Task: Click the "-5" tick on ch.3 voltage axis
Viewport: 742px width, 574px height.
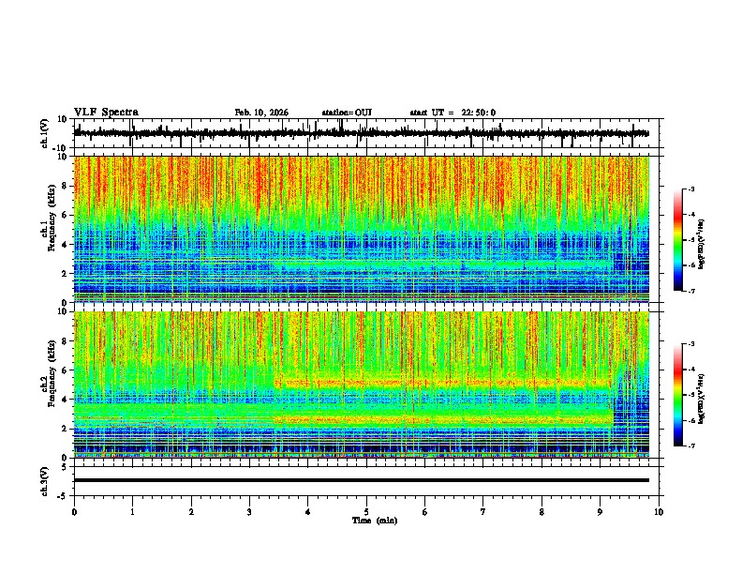Action: point(64,496)
